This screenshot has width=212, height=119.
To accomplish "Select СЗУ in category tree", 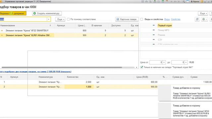I will point(160,40).
